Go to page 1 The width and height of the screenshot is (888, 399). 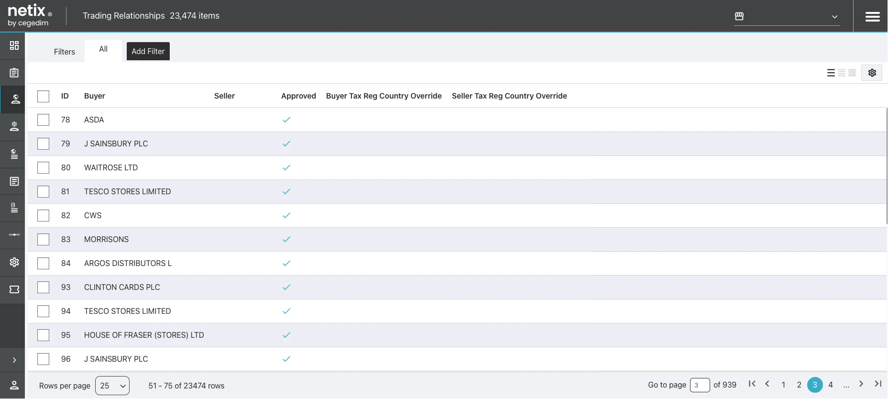coord(783,385)
